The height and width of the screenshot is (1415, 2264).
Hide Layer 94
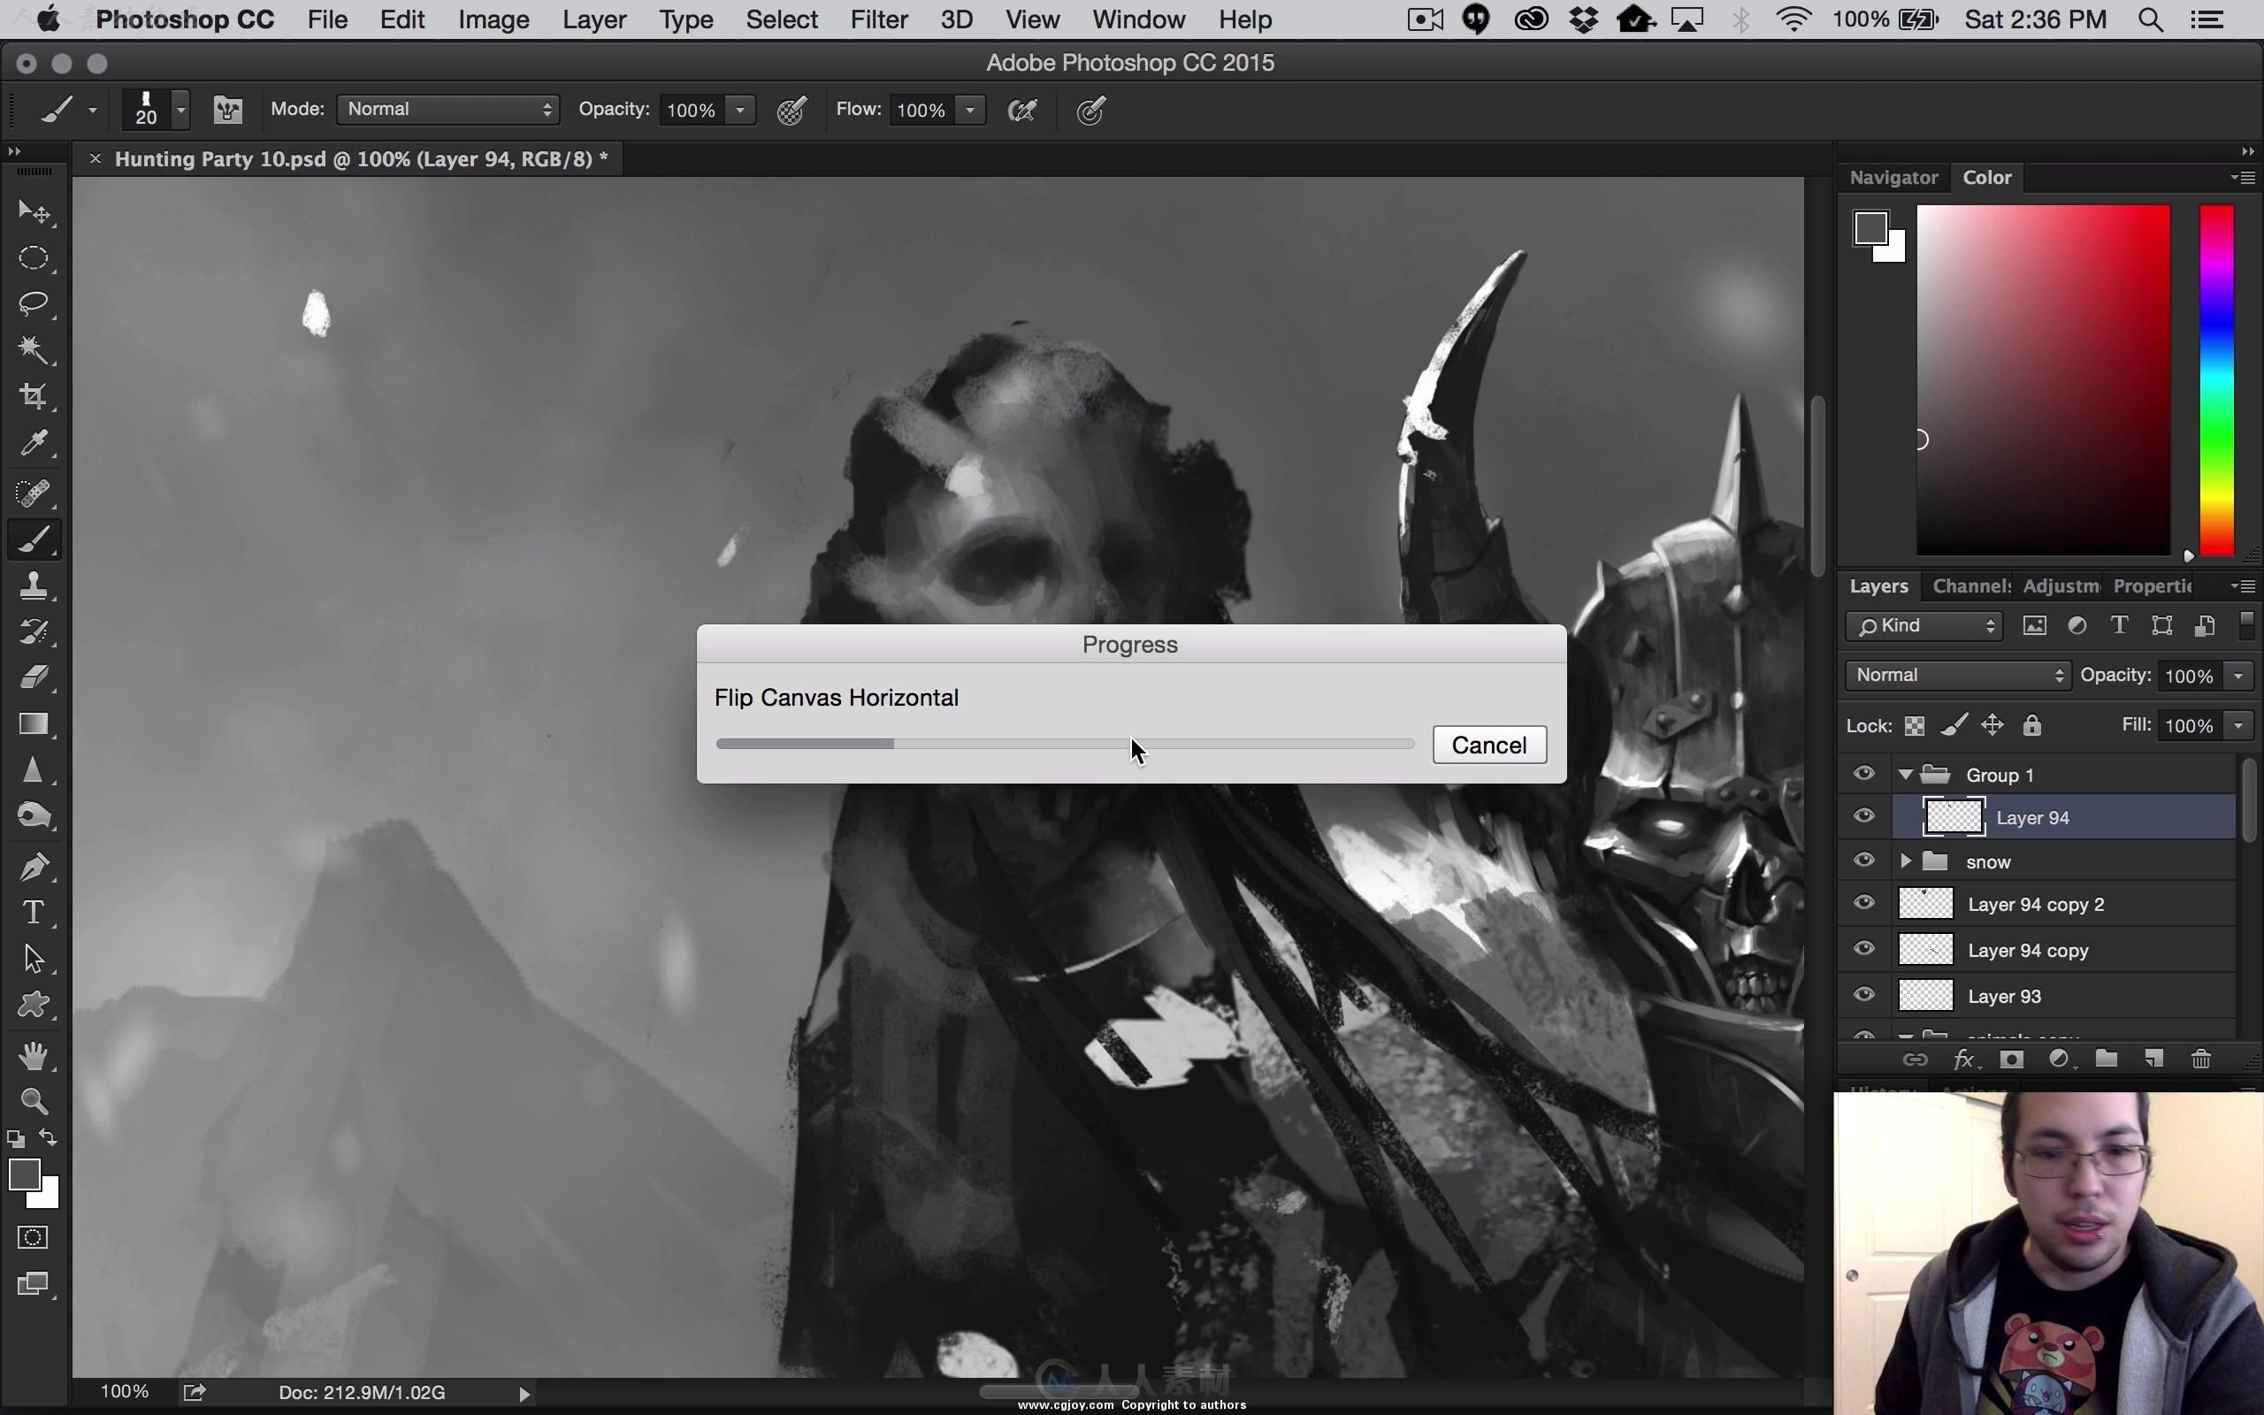(1863, 817)
